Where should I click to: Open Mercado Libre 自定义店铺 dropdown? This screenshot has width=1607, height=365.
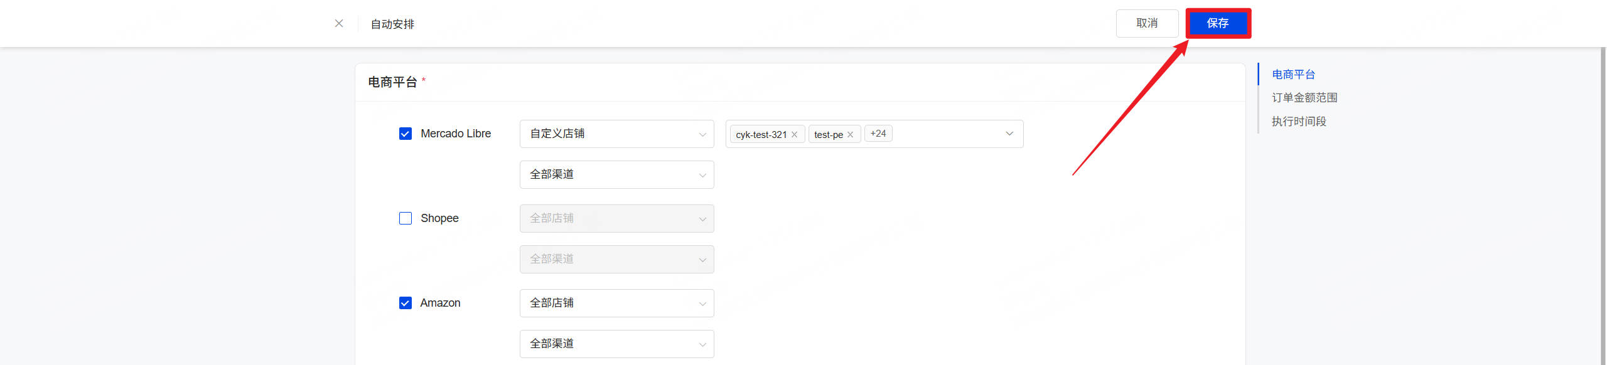click(x=616, y=134)
